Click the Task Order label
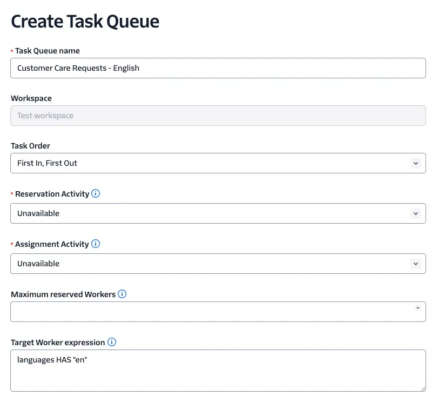This screenshot has width=439, height=403. (x=31, y=146)
